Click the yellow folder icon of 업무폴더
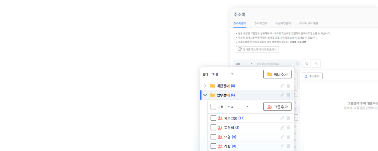The width and height of the screenshot is (378, 151). pos(212,95)
